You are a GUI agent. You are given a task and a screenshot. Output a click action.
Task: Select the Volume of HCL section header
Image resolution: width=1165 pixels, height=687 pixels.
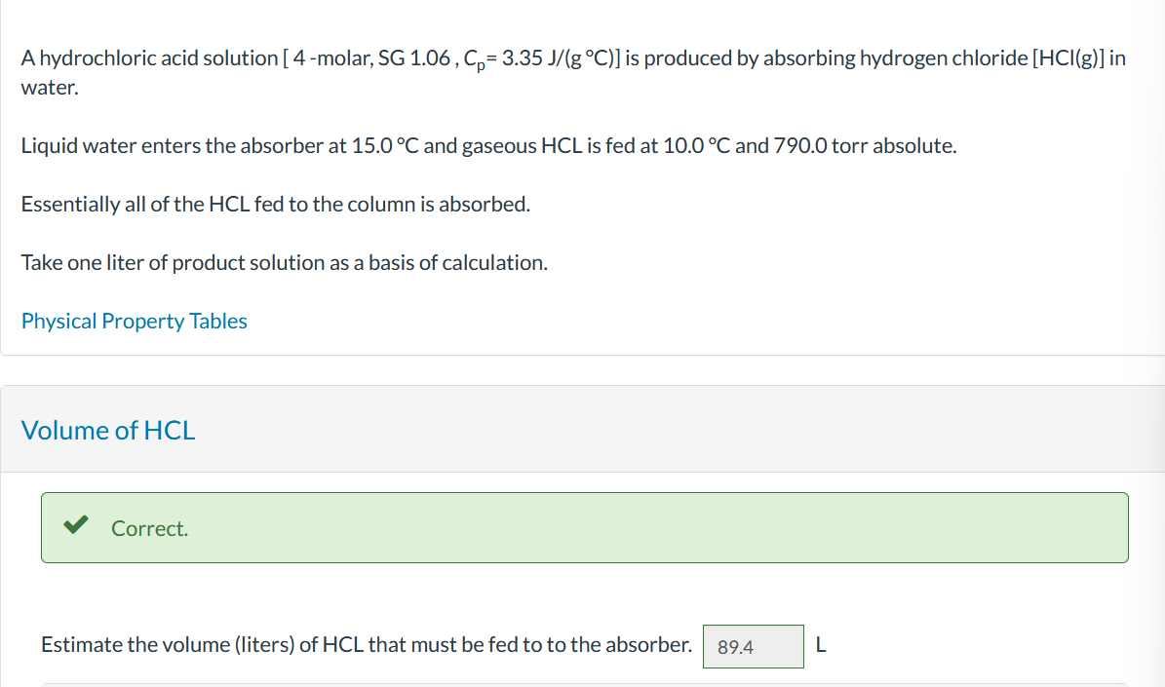[108, 430]
